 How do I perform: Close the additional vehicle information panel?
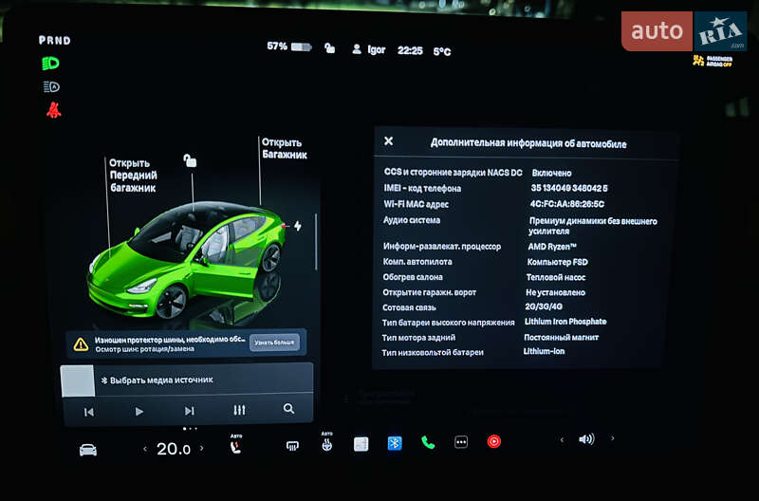click(388, 140)
